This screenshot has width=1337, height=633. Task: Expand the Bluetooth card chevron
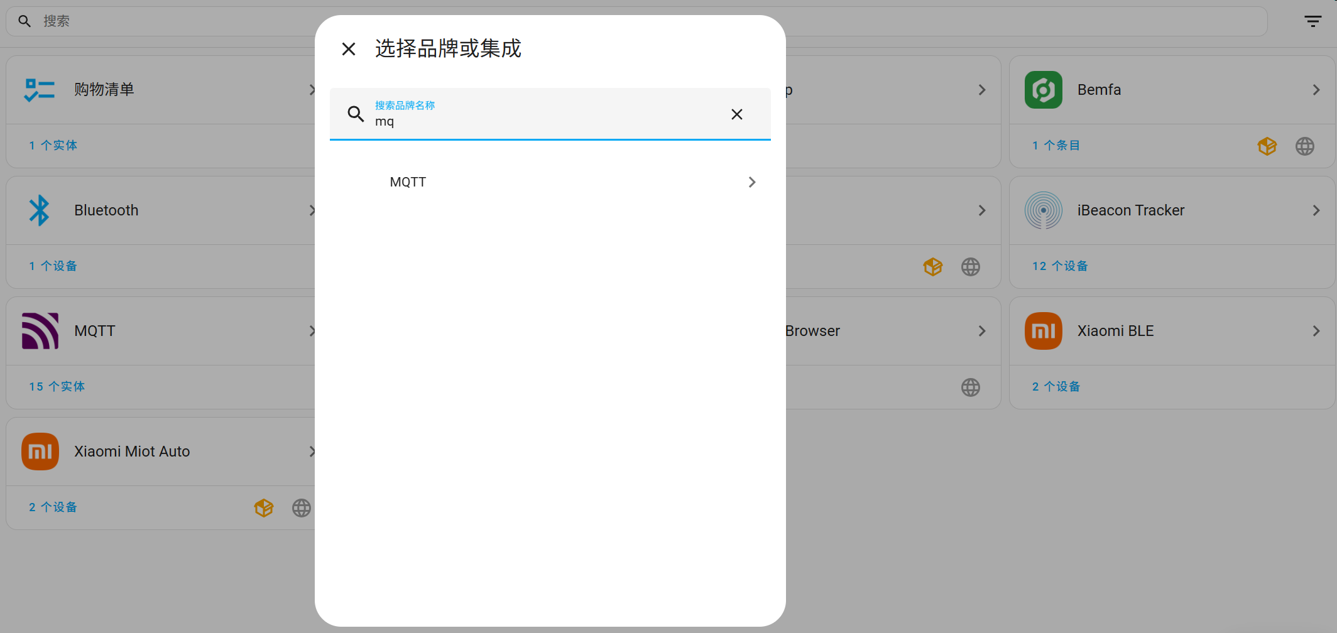(x=312, y=210)
